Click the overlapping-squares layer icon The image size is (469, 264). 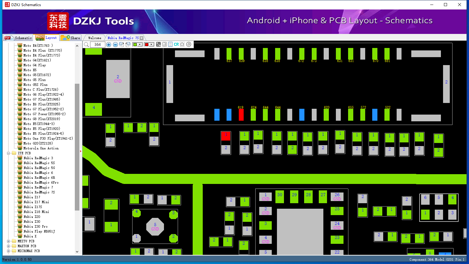[x=158, y=45]
